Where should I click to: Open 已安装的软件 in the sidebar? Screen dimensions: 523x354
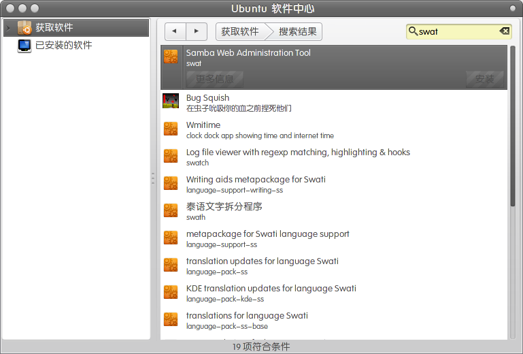63,45
